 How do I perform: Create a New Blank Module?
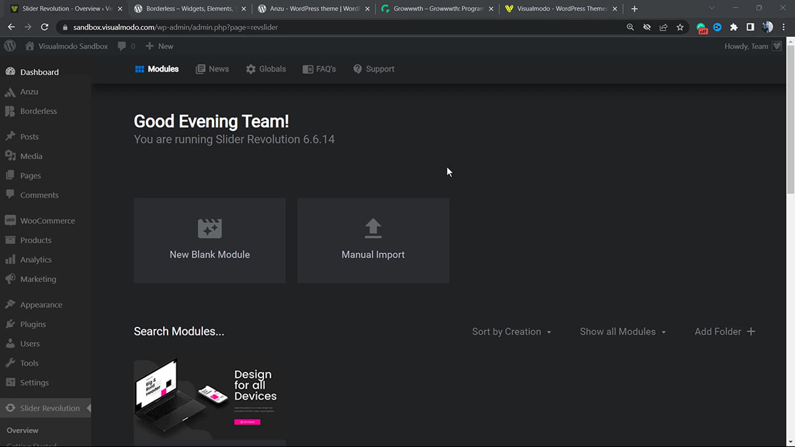[210, 240]
